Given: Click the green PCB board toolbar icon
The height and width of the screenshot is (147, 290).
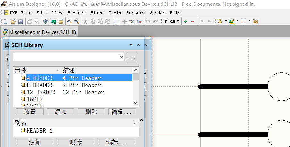Looking at the screenshot, I should (x=53, y=21).
